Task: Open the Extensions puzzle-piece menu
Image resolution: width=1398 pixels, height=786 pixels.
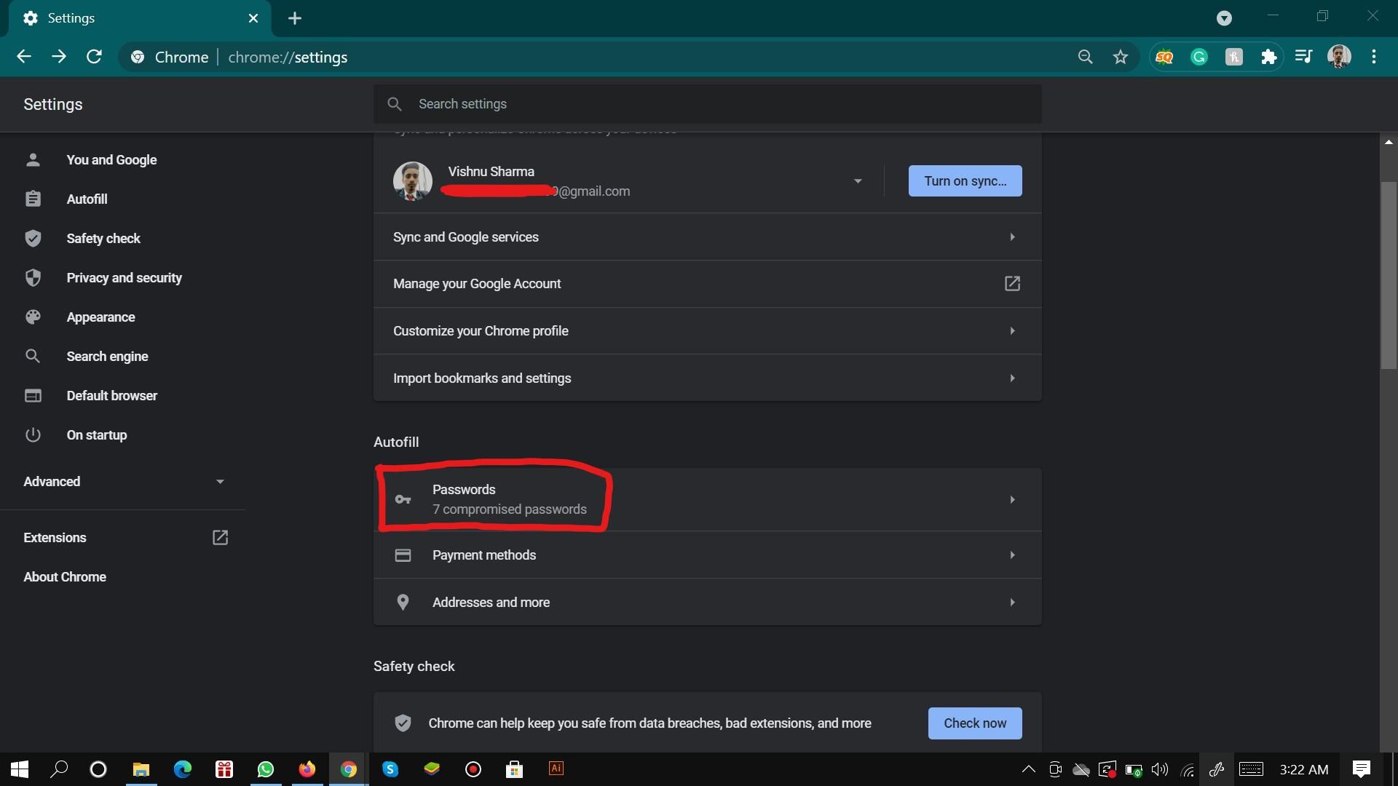Action: coord(1269,57)
